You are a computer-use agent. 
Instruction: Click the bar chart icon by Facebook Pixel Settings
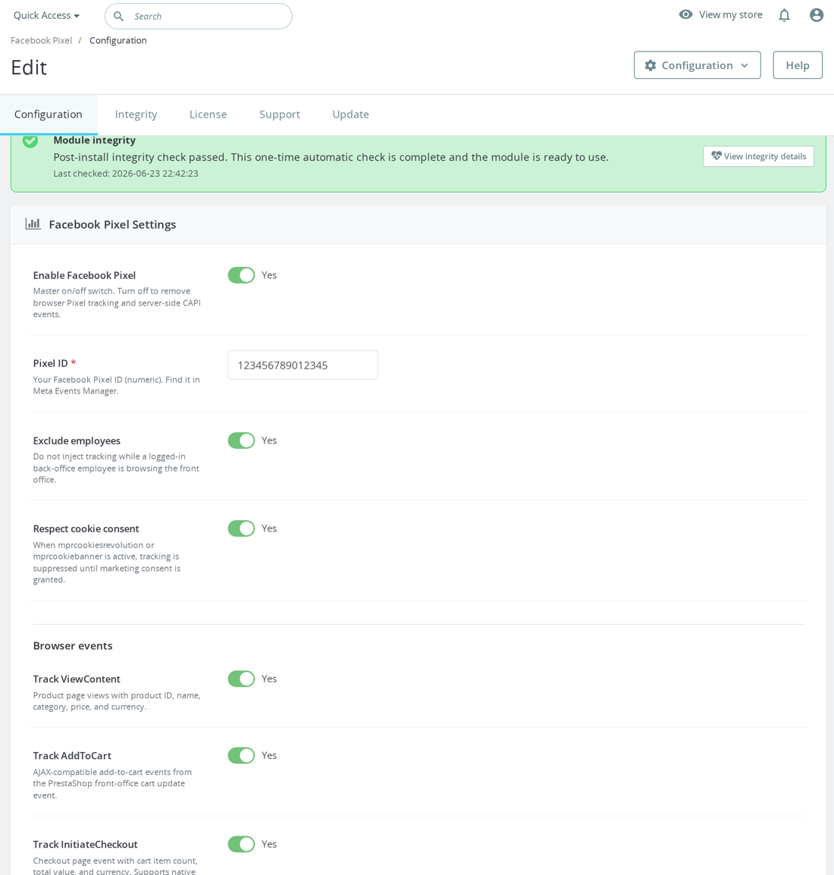pos(33,224)
